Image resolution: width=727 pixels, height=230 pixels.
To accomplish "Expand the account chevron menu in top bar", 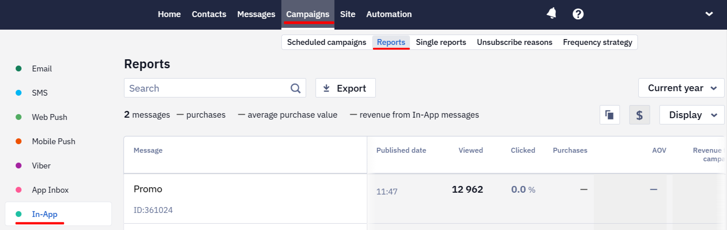I will click(709, 14).
